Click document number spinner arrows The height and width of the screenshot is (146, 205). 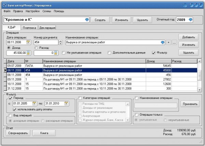pos(60,42)
